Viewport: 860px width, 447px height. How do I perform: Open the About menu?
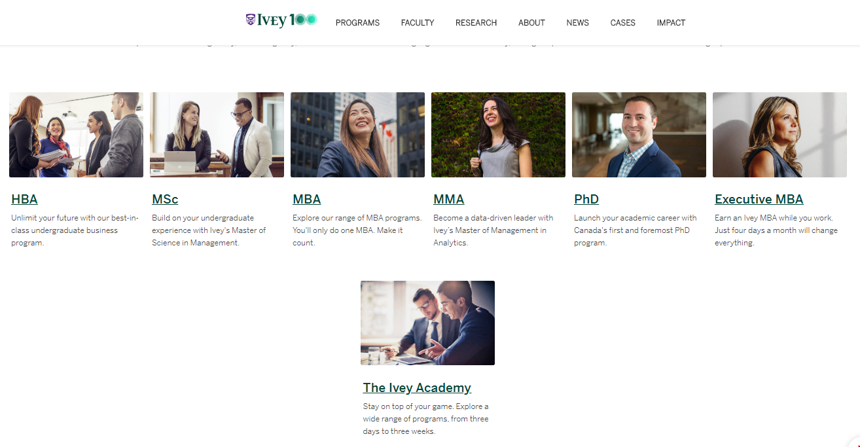coord(531,23)
